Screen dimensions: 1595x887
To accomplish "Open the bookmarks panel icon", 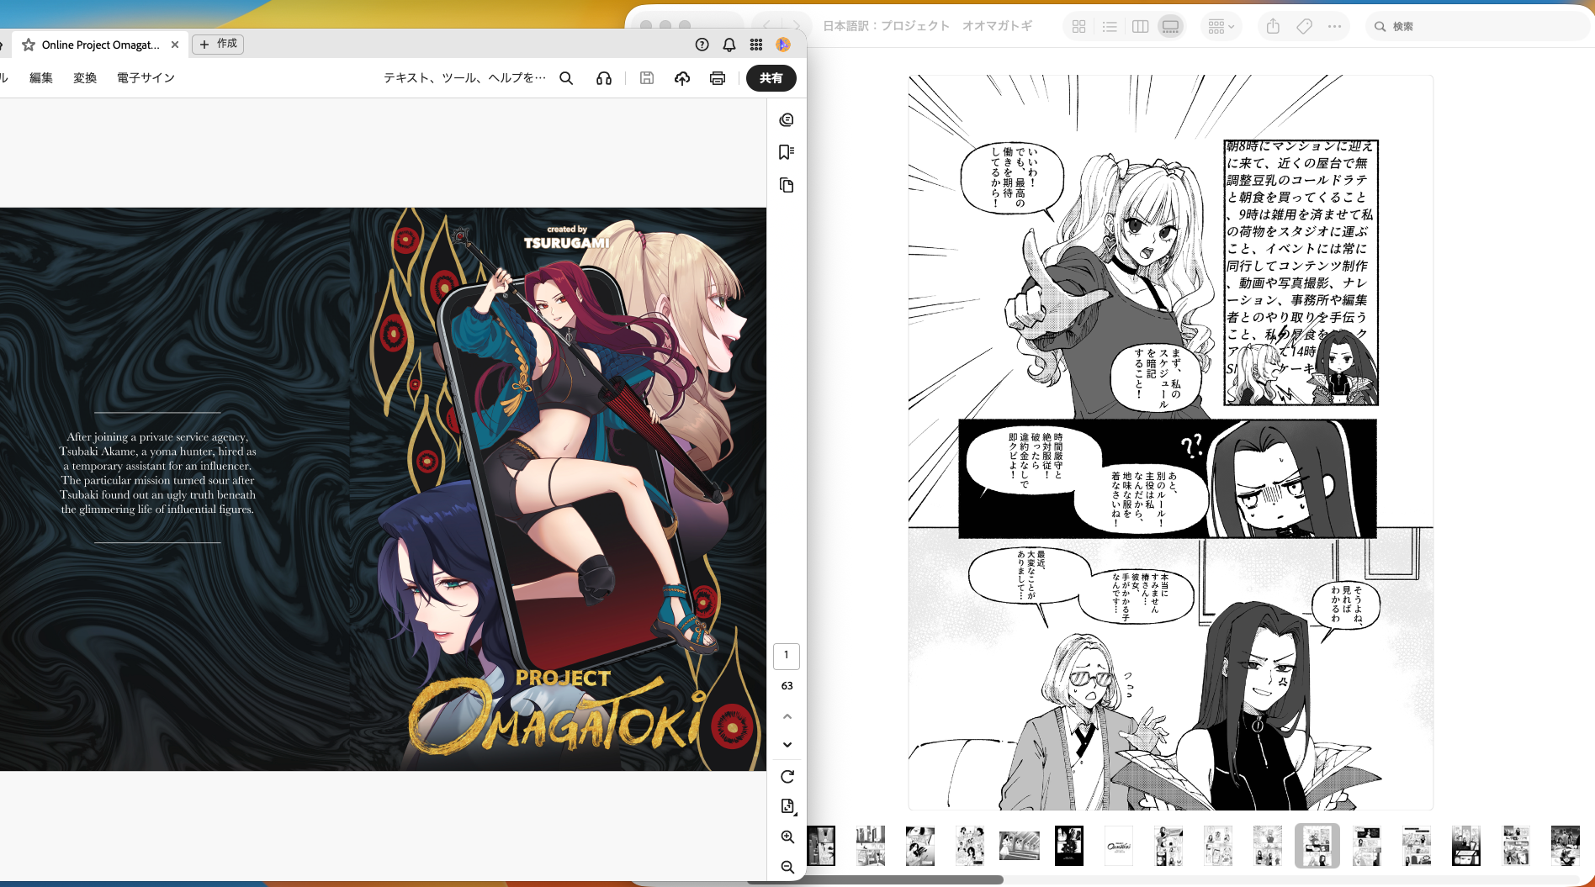I will click(x=787, y=152).
